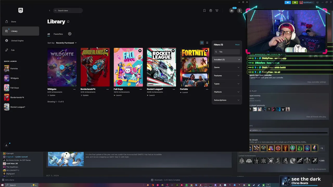Open the three-dot menu for Wildgate
Image resolution: width=333 pixels, height=187 pixels.
tap(74, 89)
